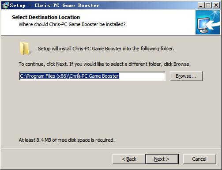This screenshot has height=170, width=222.
Task: Click the empty gray area below the path field
Action: point(111,109)
